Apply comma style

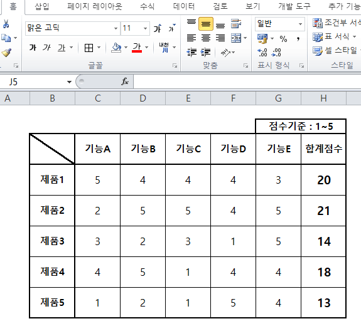pyautogui.click(x=298, y=39)
